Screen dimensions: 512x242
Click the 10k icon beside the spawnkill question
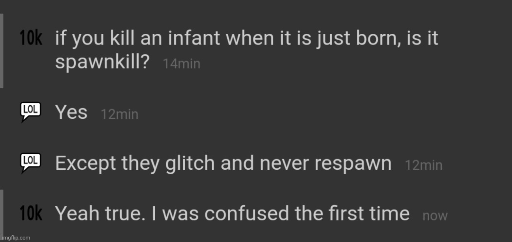coord(32,39)
